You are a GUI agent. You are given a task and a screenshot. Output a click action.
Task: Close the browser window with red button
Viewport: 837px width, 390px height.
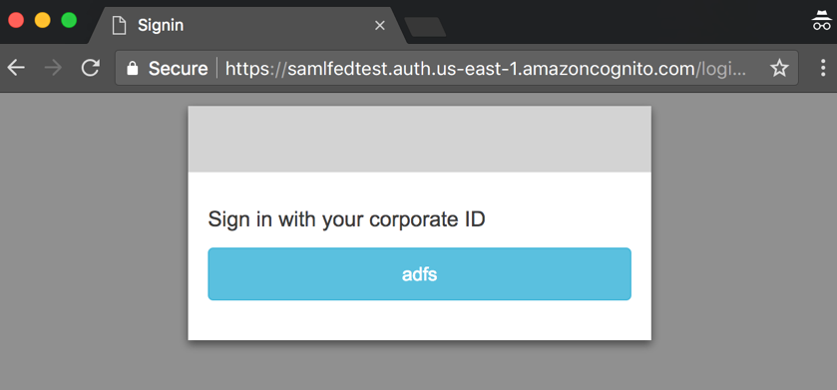coord(16,21)
